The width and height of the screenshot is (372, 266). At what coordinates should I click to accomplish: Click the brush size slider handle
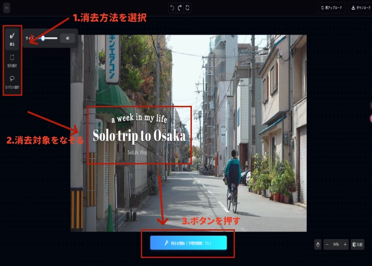coord(43,38)
